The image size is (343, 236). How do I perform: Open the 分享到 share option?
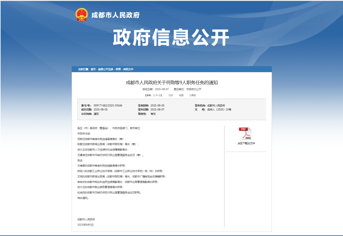coord(192,95)
